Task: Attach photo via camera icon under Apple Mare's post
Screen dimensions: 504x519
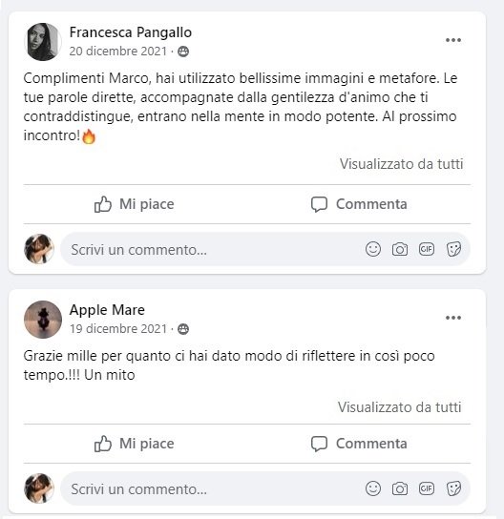Action: click(x=400, y=488)
